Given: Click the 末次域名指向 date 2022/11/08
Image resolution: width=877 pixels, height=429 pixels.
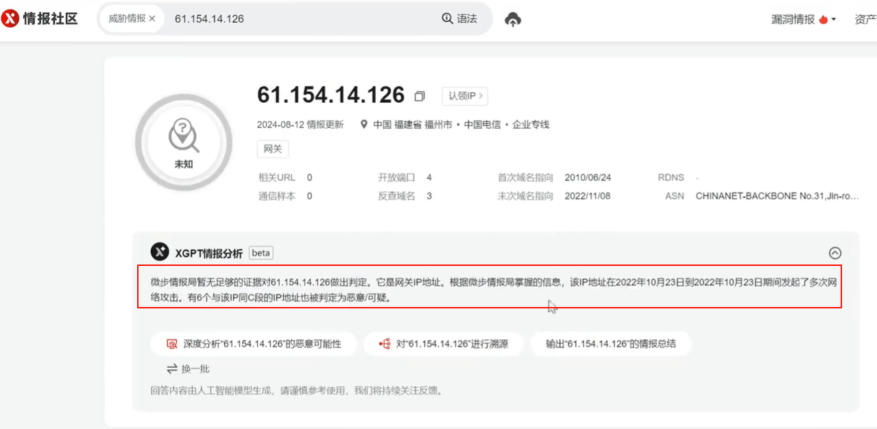Looking at the screenshot, I should [x=588, y=196].
